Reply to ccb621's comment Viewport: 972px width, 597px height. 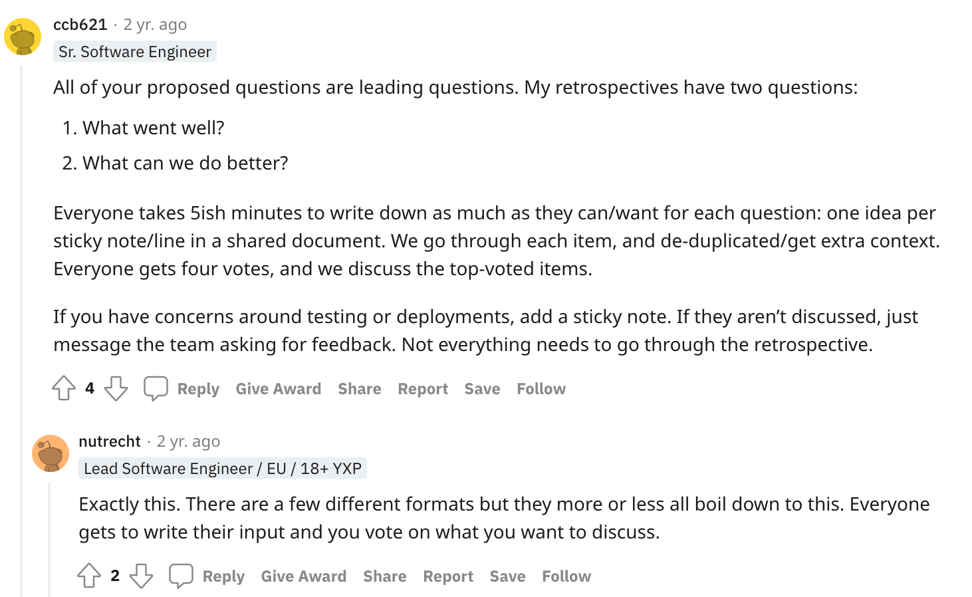(x=197, y=388)
